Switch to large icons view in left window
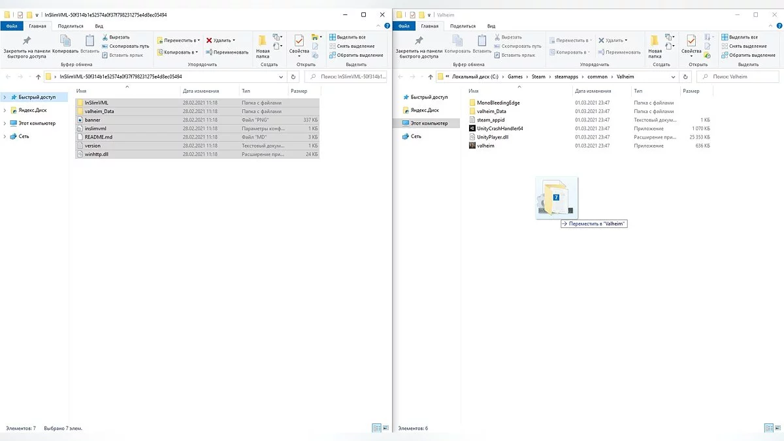Viewport: 784px width, 441px height. pos(385,428)
